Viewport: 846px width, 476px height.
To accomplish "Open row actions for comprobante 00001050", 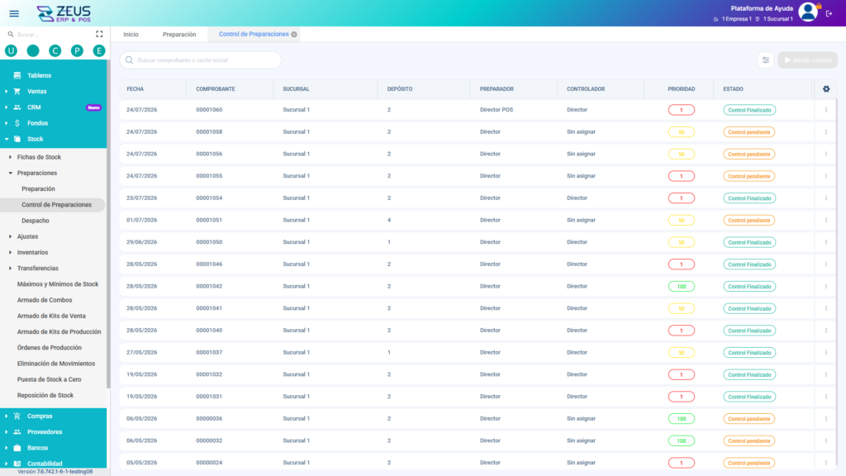I will [x=825, y=242].
